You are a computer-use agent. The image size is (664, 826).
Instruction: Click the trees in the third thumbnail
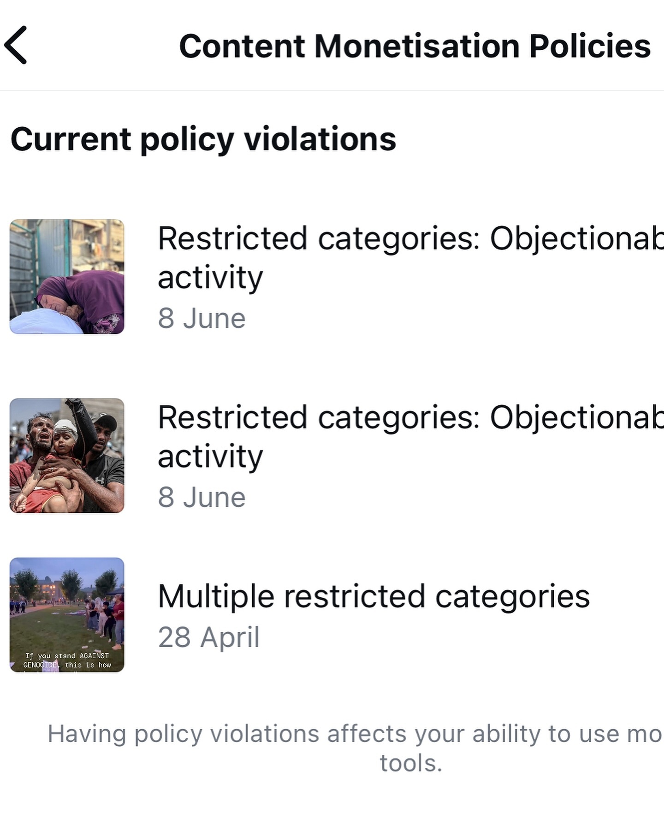[71, 582]
